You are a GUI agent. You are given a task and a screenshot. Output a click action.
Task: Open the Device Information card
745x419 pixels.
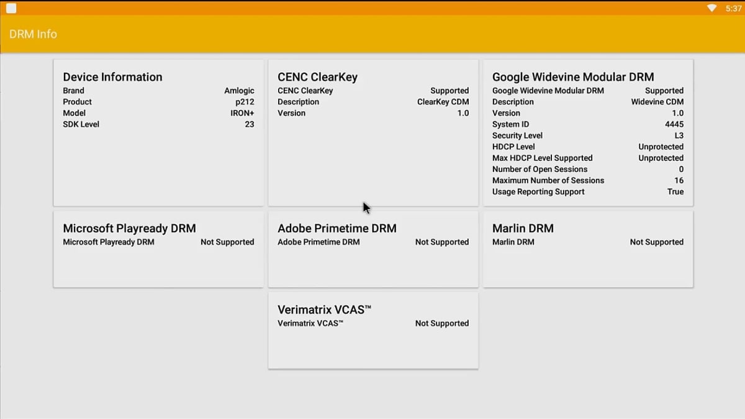tap(158, 132)
